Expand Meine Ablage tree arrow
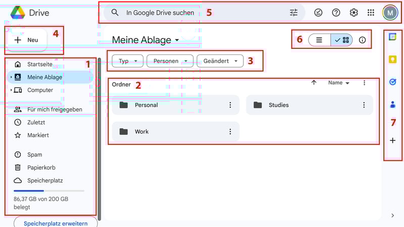Screen dimensions: 404x227 click(11, 77)
